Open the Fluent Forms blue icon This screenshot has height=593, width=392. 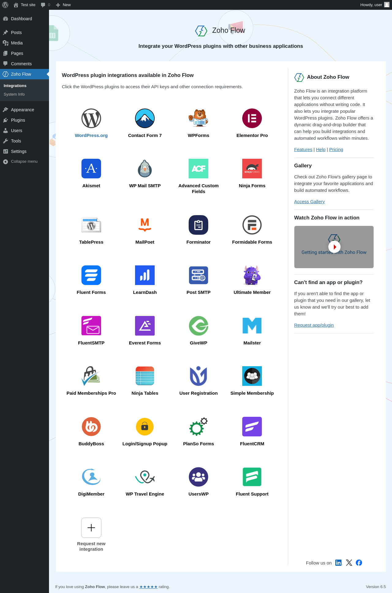pyautogui.click(x=91, y=275)
